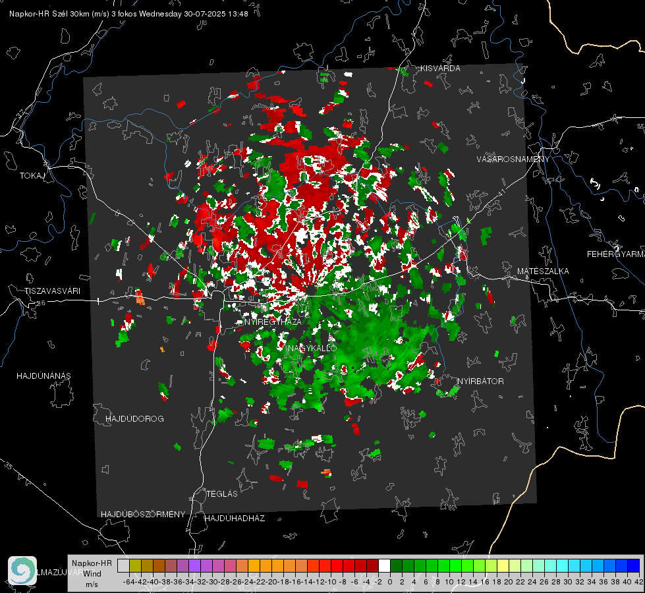Click the '30' value on the wind scale
Viewport: 645px width, 593px height.
pos(568,582)
